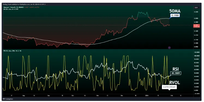204x102 pixels.
Task: Click the 0.2400 price axis label
Action: [196, 12]
